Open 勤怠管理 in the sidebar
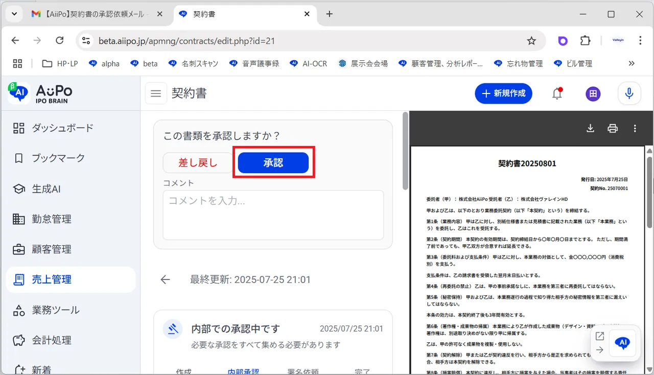The width and height of the screenshot is (654, 375). coord(71,219)
